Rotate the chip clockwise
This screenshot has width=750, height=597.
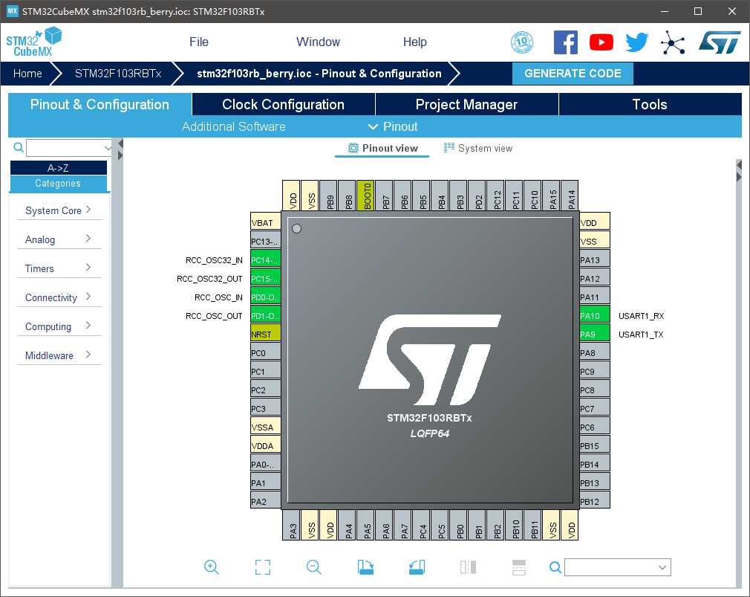tap(365, 567)
